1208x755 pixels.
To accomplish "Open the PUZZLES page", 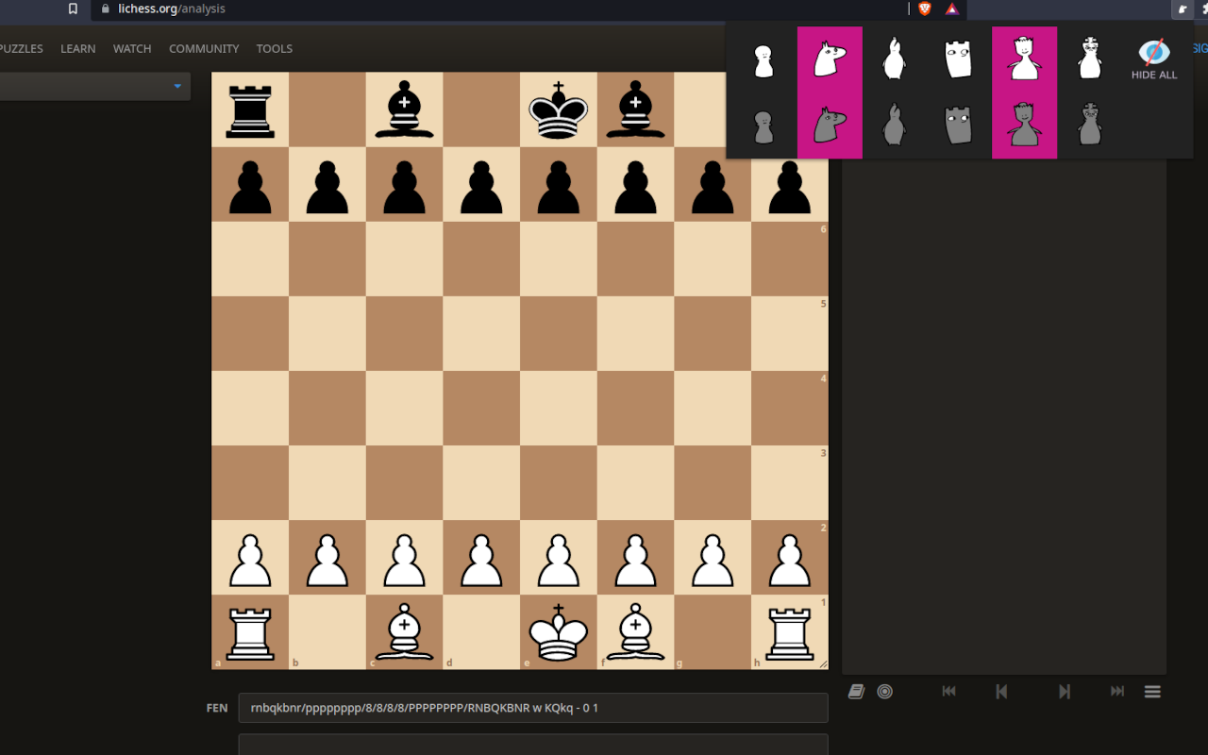I will point(21,48).
